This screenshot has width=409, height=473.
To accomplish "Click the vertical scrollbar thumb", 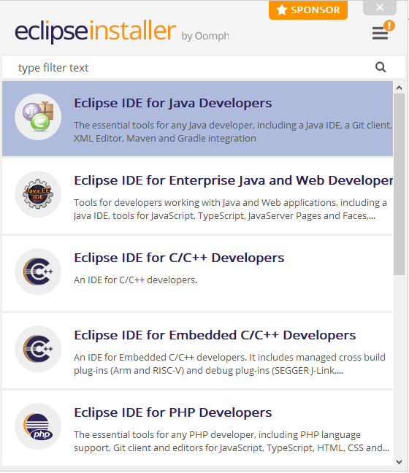I will pos(399,184).
